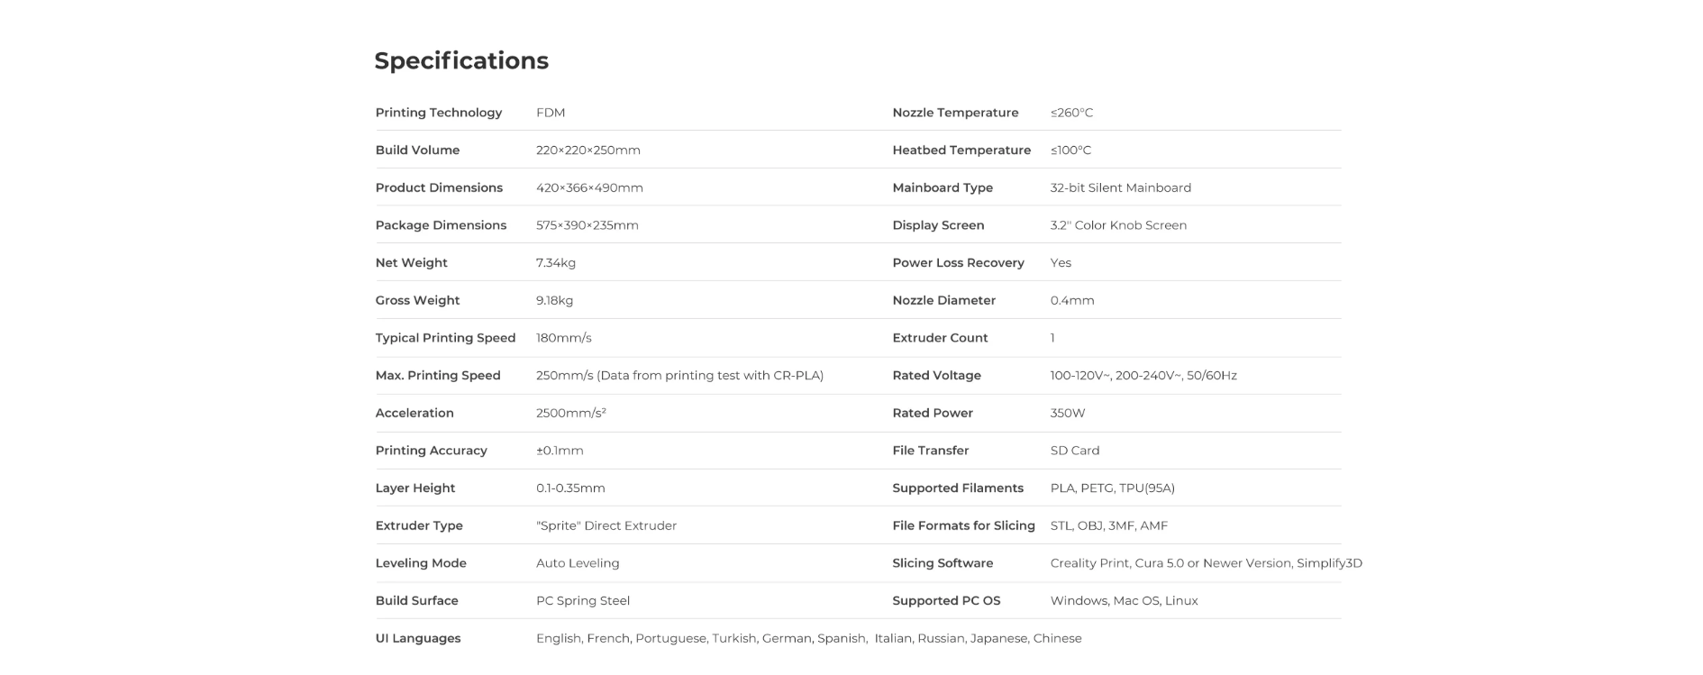Click the 32-bit Silent Mainboard text
The height and width of the screenshot is (675, 1703).
(1121, 187)
